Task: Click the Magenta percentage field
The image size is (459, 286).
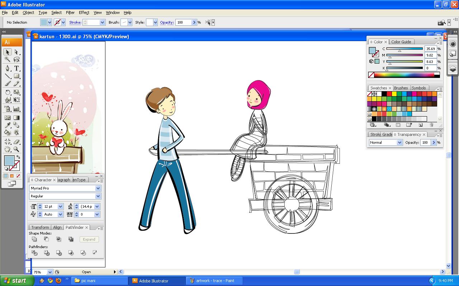Action: 430,55
